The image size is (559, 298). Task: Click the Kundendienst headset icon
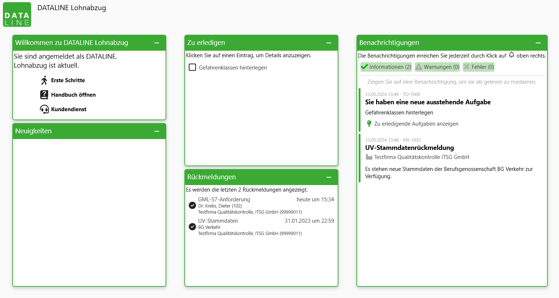44,109
